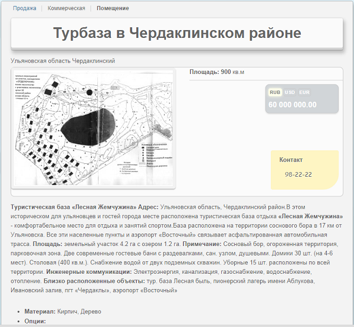This screenshot has width=354, height=327.
Task: Click the bold text Близко расположенные объекты:
Action: pyautogui.click(x=94, y=281)
